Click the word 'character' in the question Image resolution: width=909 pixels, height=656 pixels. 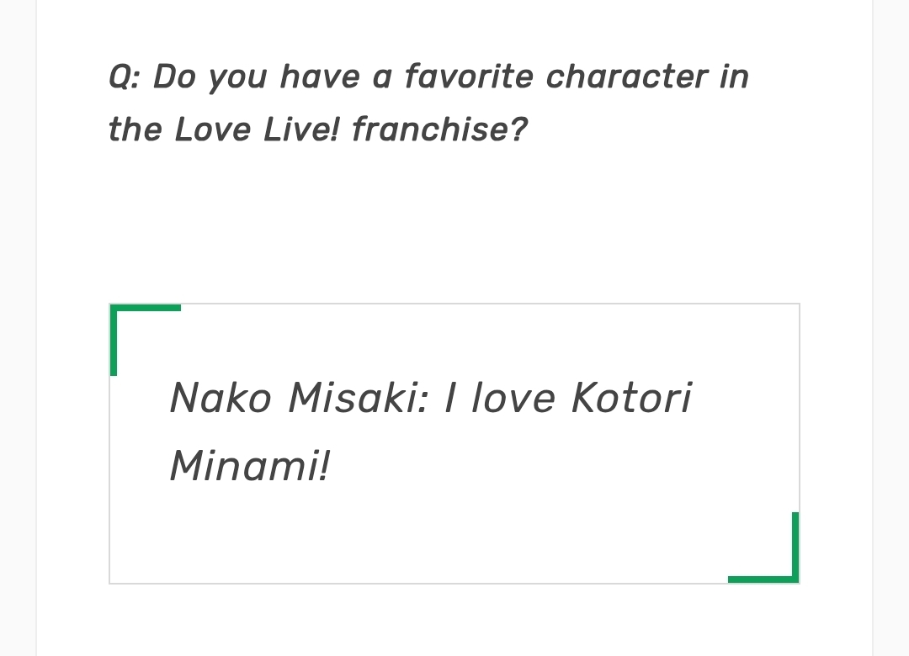[x=622, y=77]
